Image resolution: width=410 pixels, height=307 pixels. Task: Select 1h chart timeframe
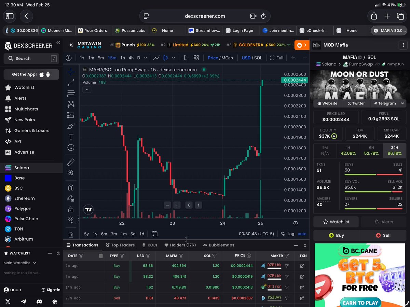point(122,58)
